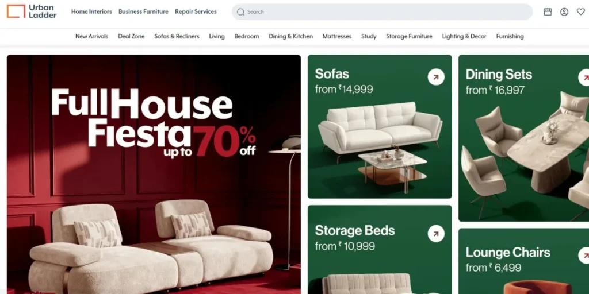The image size is (589, 294).
Task: Click the search magnifier icon
Action: pyautogui.click(x=241, y=12)
